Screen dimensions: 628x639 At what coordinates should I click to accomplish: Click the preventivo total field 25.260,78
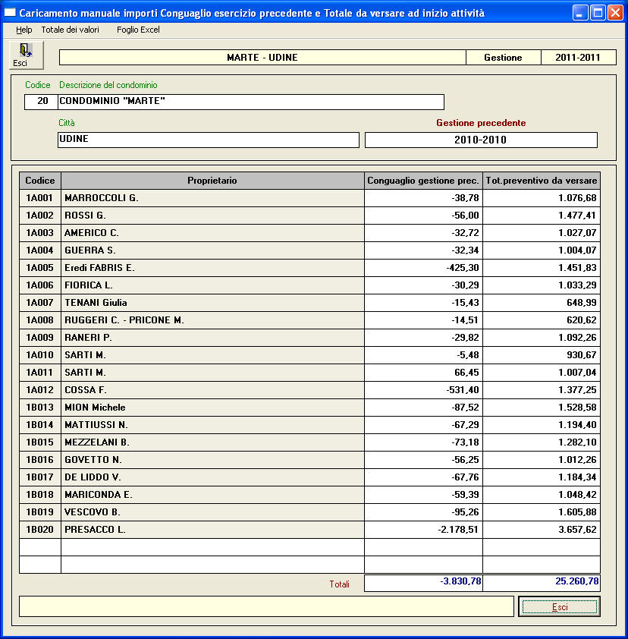tap(542, 583)
